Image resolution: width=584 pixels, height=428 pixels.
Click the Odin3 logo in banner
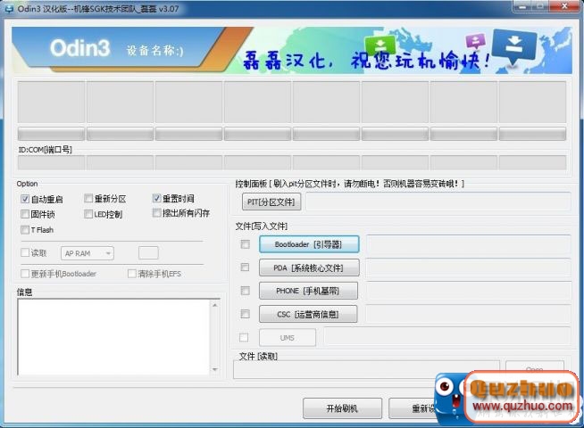pyautogui.click(x=79, y=48)
